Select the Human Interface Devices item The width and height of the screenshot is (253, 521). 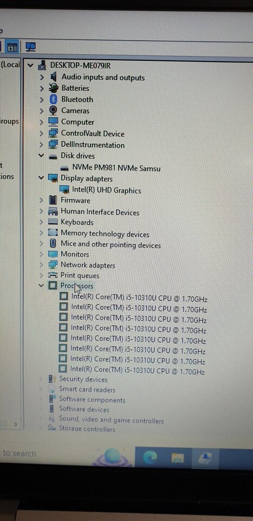(100, 212)
